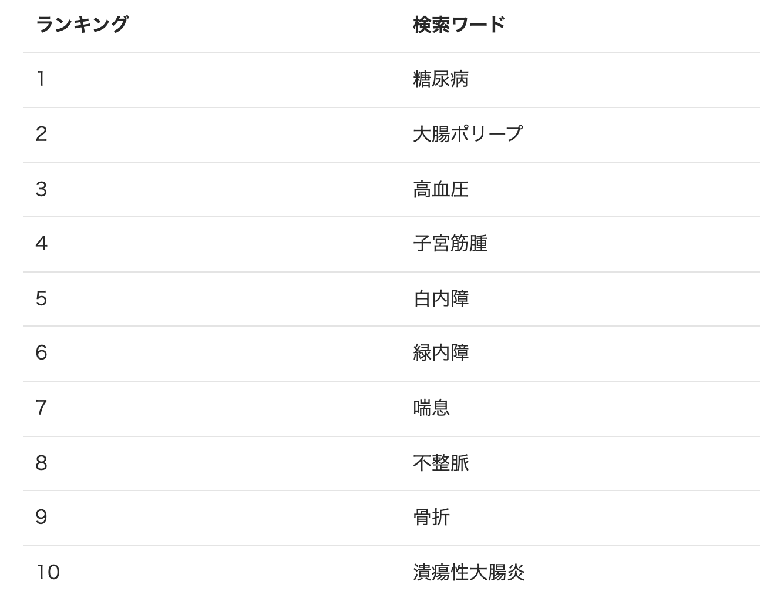Click the 検索ワード column header

459,25
